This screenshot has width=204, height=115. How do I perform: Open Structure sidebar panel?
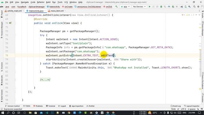point(2,66)
